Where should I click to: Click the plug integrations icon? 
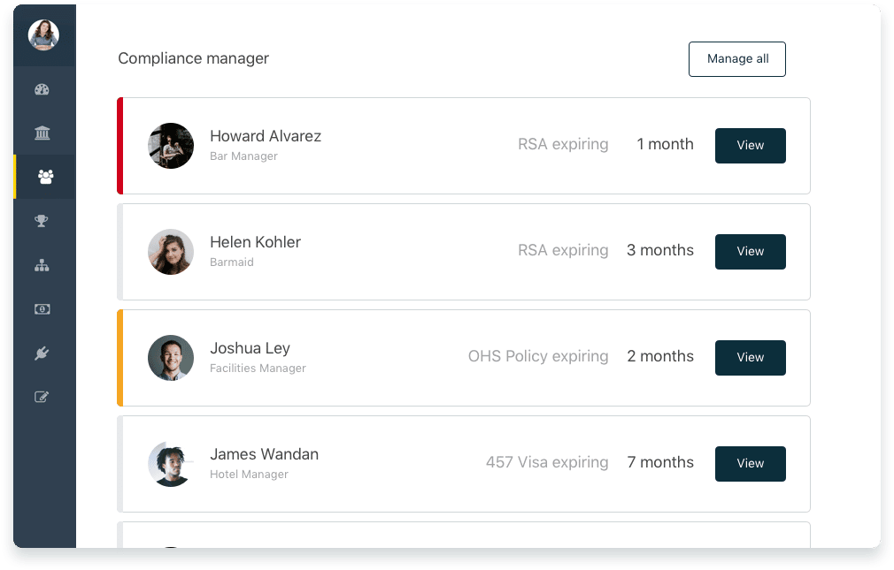pyautogui.click(x=42, y=353)
